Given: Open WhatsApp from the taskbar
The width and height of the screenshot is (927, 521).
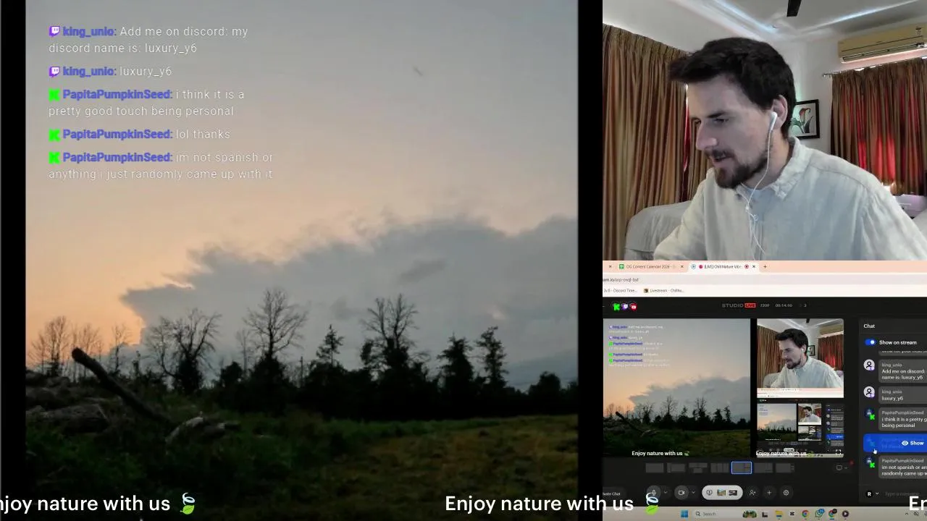Looking at the screenshot, I should point(820,514).
